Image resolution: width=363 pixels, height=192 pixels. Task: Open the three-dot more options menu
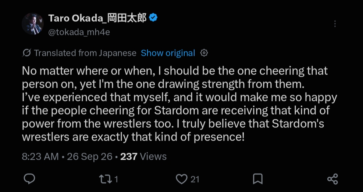(x=335, y=23)
